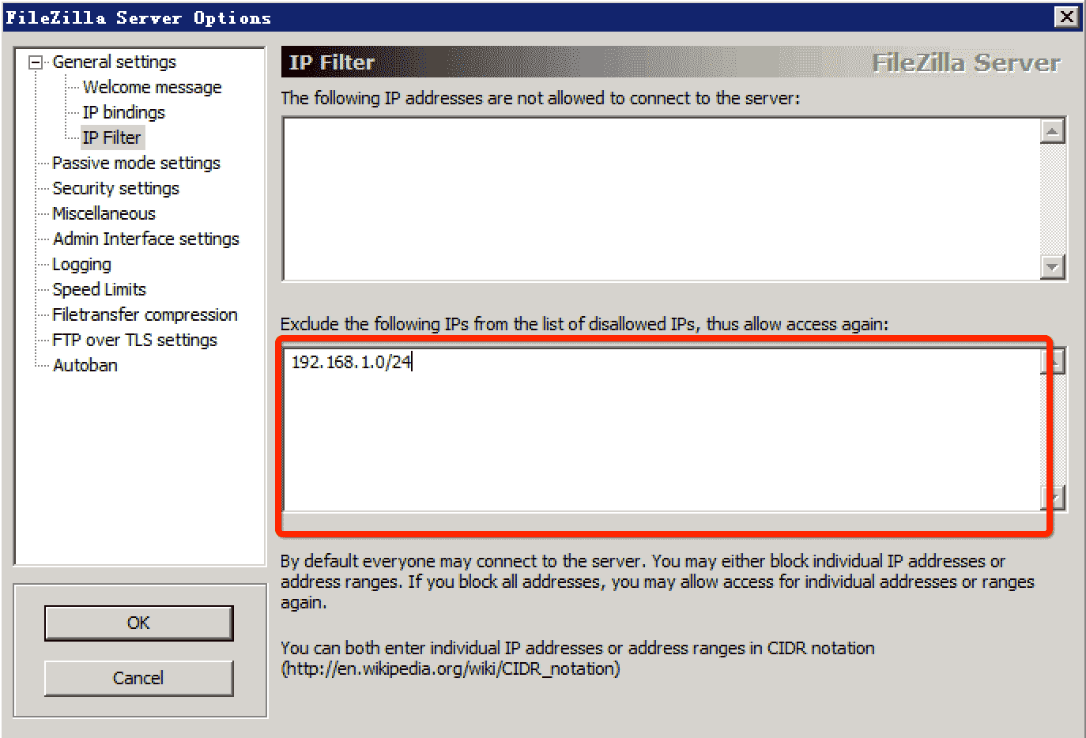This screenshot has width=1086, height=738.
Task: Open Security settings page
Action: (x=115, y=188)
